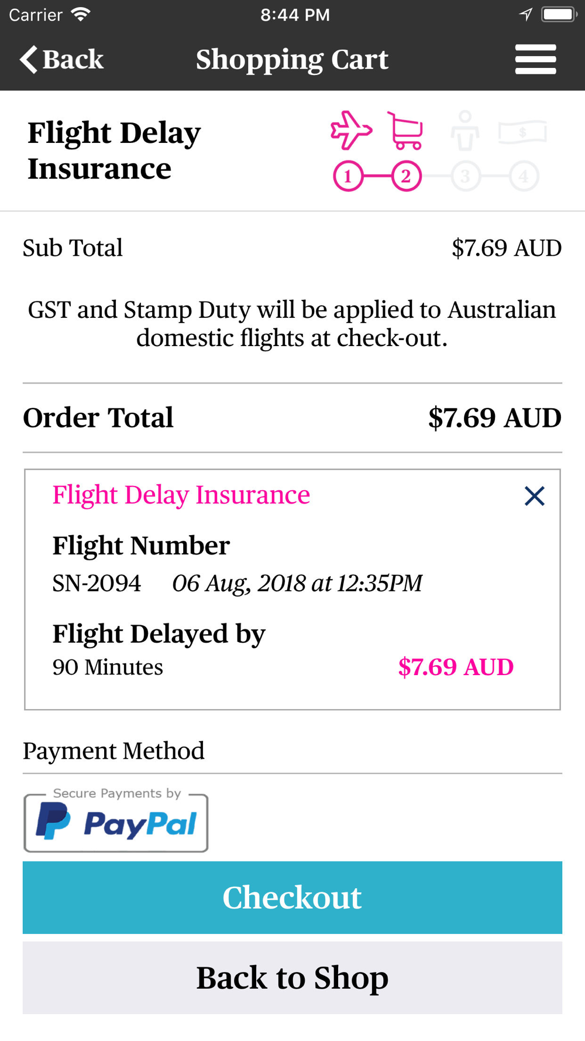Select the shopping cart step icon
The image size is (585, 1041).
pos(405,130)
